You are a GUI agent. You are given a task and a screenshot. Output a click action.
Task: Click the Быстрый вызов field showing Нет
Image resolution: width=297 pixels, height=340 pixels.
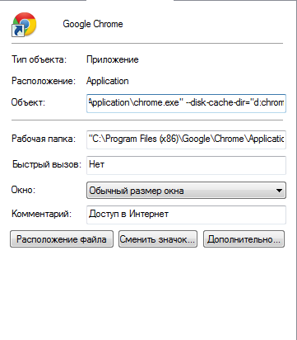(186, 165)
